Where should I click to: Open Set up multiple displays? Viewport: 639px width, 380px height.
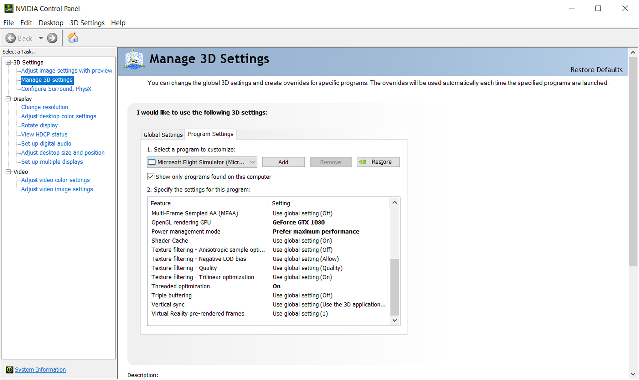(x=52, y=162)
